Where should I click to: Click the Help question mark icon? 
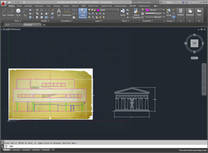tap(193, 2)
